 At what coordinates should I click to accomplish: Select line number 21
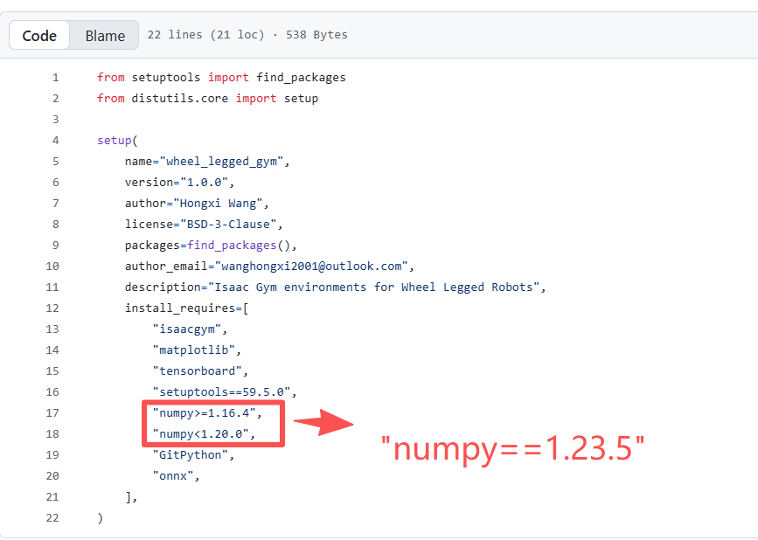point(52,497)
